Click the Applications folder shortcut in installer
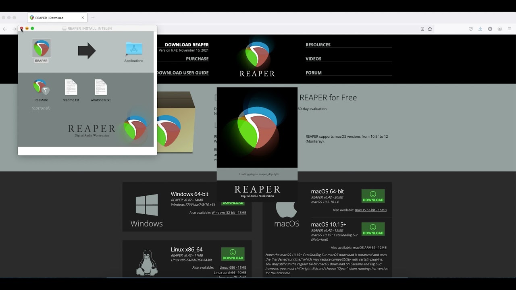Image resolution: width=516 pixels, height=290 pixels. pyautogui.click(x=134, y=49)
